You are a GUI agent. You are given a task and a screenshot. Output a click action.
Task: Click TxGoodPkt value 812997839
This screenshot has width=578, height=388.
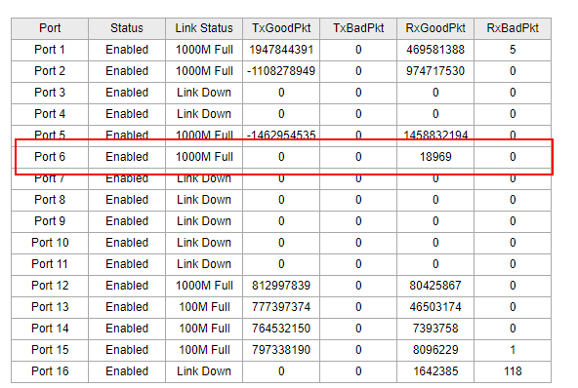[x=281, y=286]
